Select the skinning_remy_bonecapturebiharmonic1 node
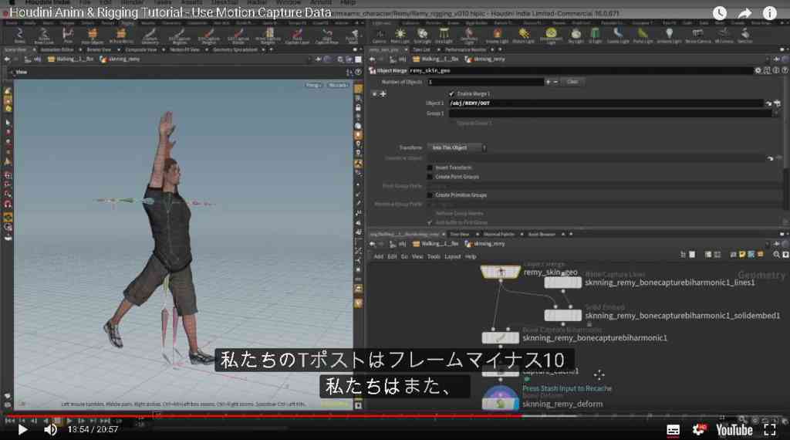790x440 pixels. click(500, 337)
